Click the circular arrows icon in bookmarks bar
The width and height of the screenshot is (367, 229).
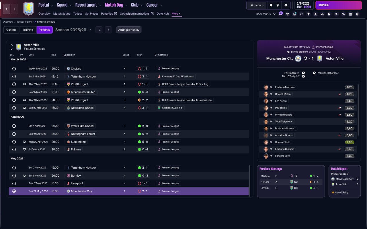pyautogui.click(x=301, y=14)
